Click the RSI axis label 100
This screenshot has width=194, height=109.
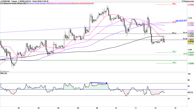(189, 74)
